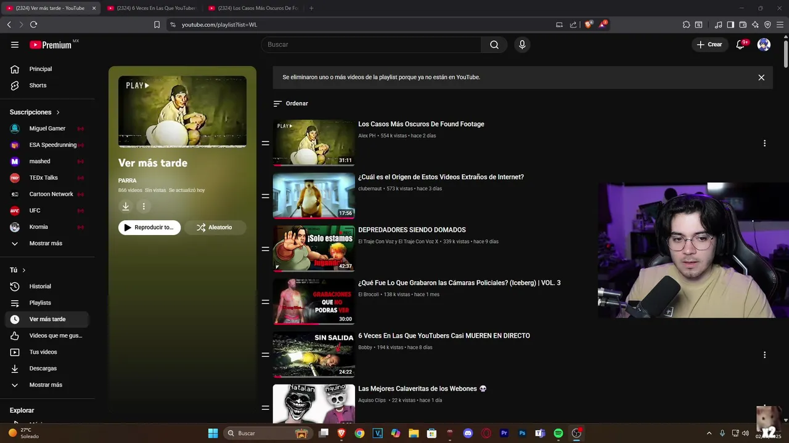789x443 pixels.
Task: Grab reorder handle for DEPREDADORES SIENDO DOMADOS
Action: click(x=265, y=249)
